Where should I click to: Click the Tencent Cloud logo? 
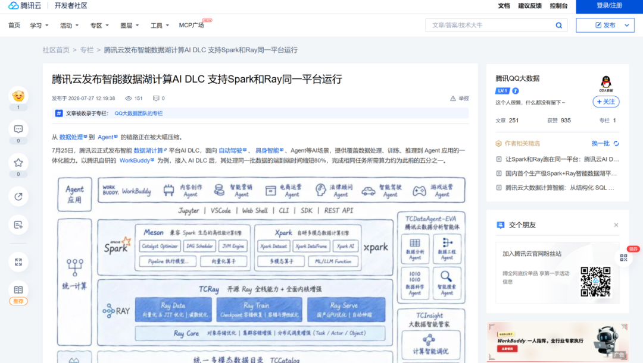(24, 6)
